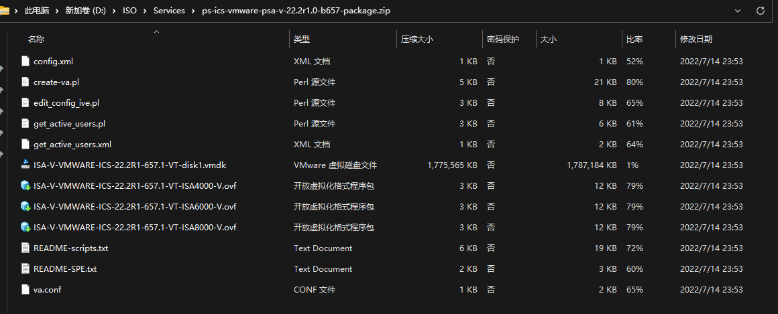This screenshot has height=314, width=778.
Task: Select the get_active_users.xml file name
Action: [x=72, y=145]
